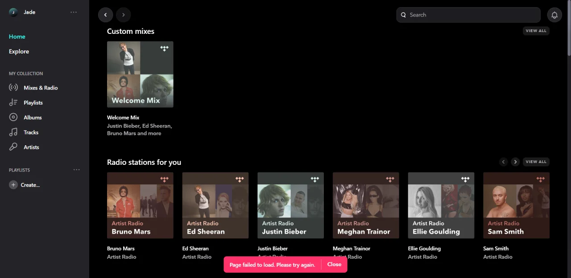Focus the Search input field

[x=468, y=15]
